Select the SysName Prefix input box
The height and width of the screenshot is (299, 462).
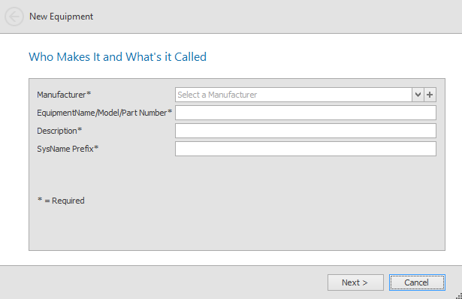[x=306, y=149]
